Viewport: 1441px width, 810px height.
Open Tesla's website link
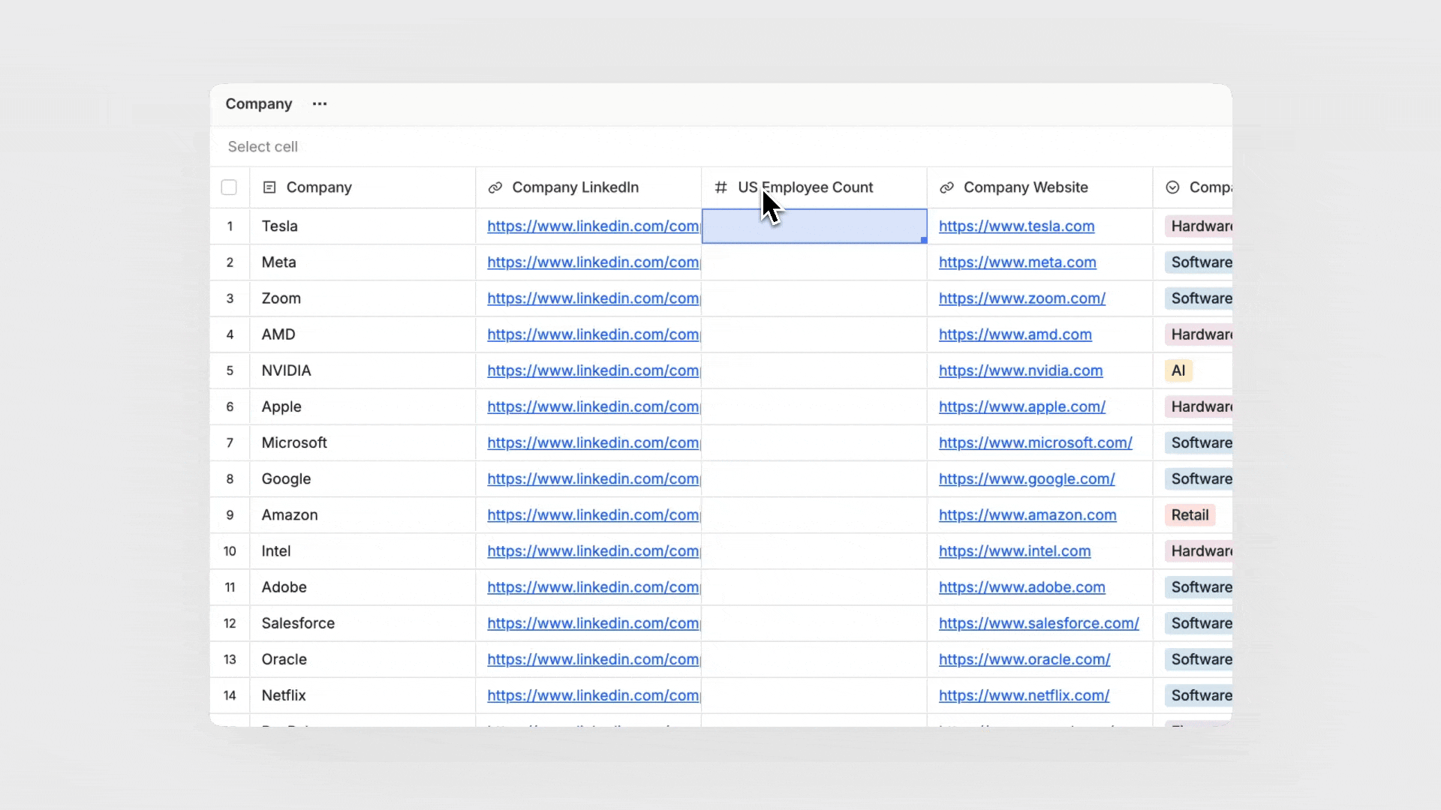[1016, 226]
